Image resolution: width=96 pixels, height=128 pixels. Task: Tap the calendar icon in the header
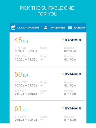[13, 27]
